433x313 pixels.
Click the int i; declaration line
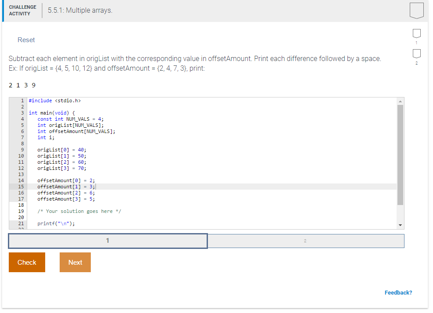(46, 137)
